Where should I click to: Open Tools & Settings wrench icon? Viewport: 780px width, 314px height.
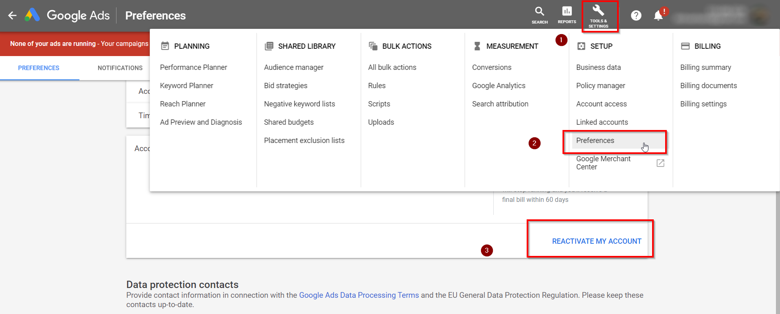click(x=598, y=16)
